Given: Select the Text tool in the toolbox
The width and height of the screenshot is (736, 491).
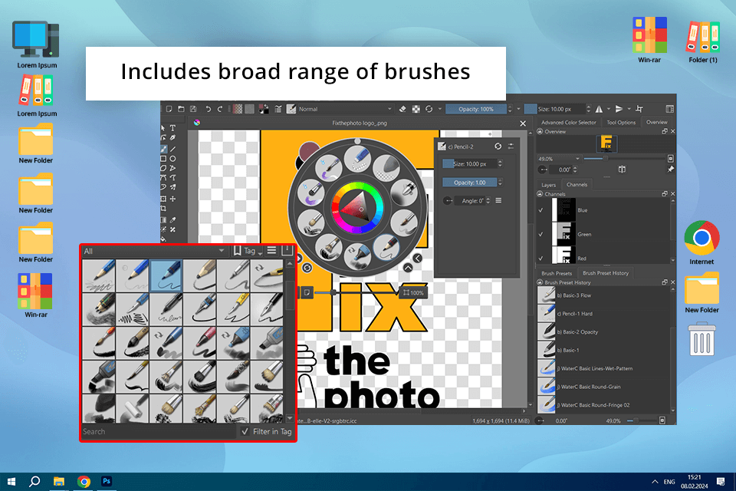Looking at the screenshot, I should click(172, 128).
